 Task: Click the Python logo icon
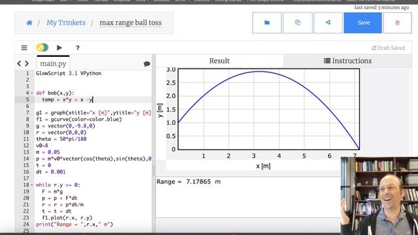42,48
